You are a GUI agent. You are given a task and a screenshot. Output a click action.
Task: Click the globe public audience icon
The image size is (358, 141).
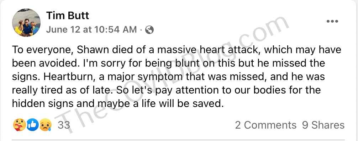(x=149, y=30)
